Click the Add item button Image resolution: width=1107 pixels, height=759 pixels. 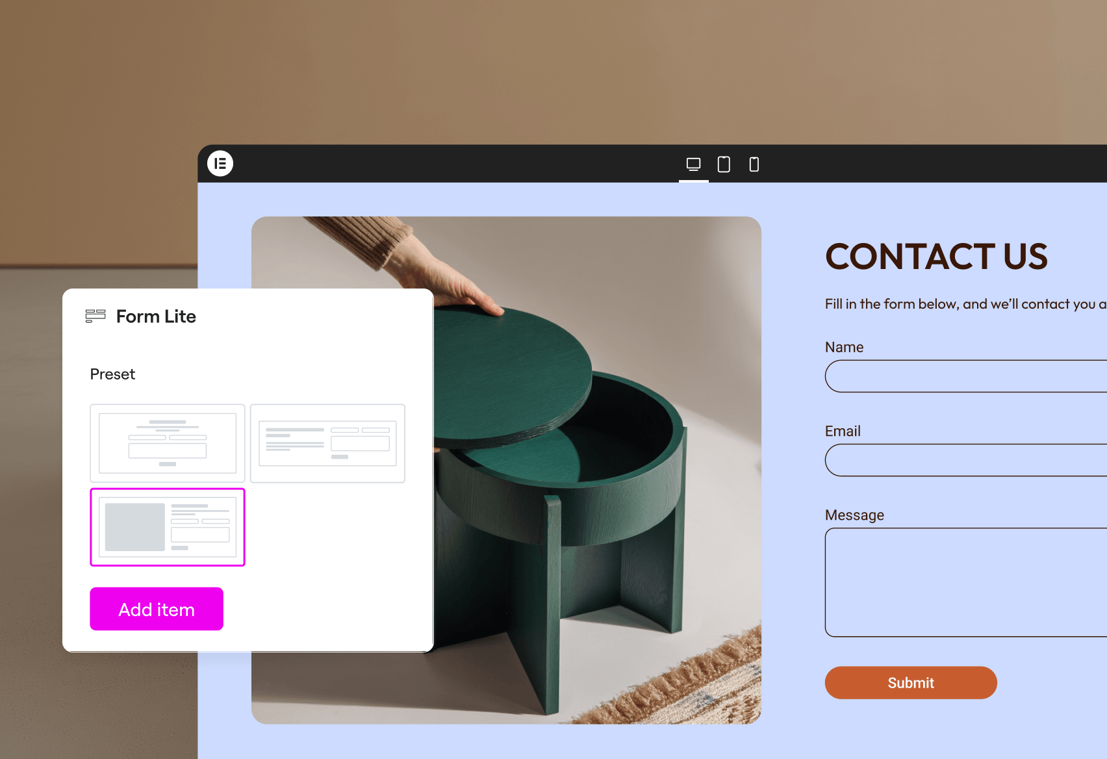pyautogui.click(x=157, y=609)
